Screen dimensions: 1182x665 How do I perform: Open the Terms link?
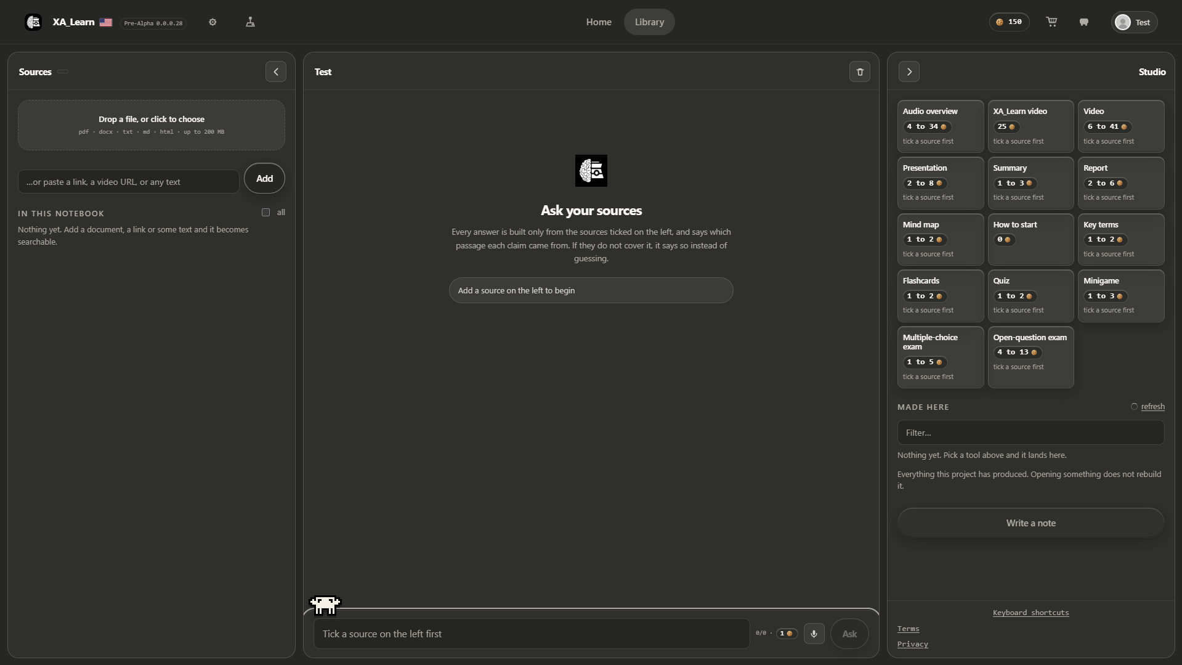pyautogui.click(x=908, y=629)
